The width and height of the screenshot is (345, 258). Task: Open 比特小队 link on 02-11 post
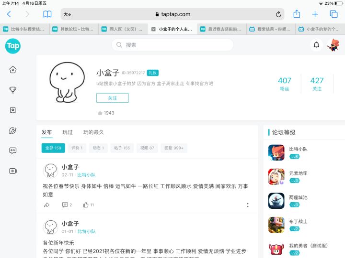coord(86,175)
